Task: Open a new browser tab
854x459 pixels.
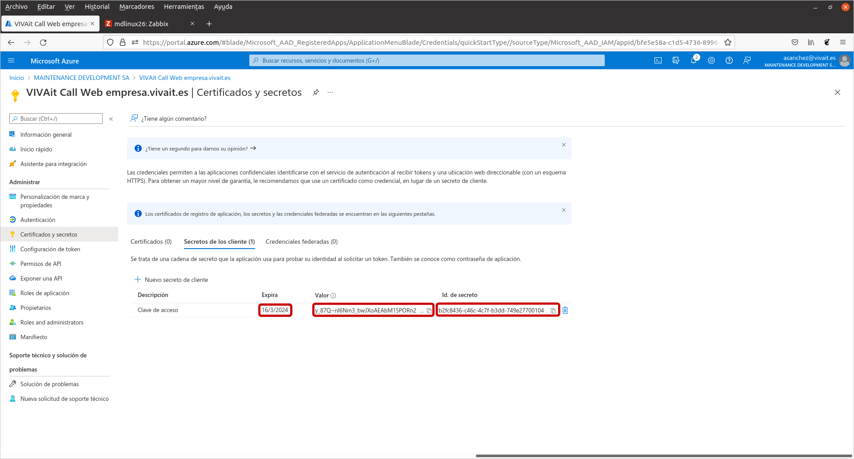Action: [x=209, y=24]
